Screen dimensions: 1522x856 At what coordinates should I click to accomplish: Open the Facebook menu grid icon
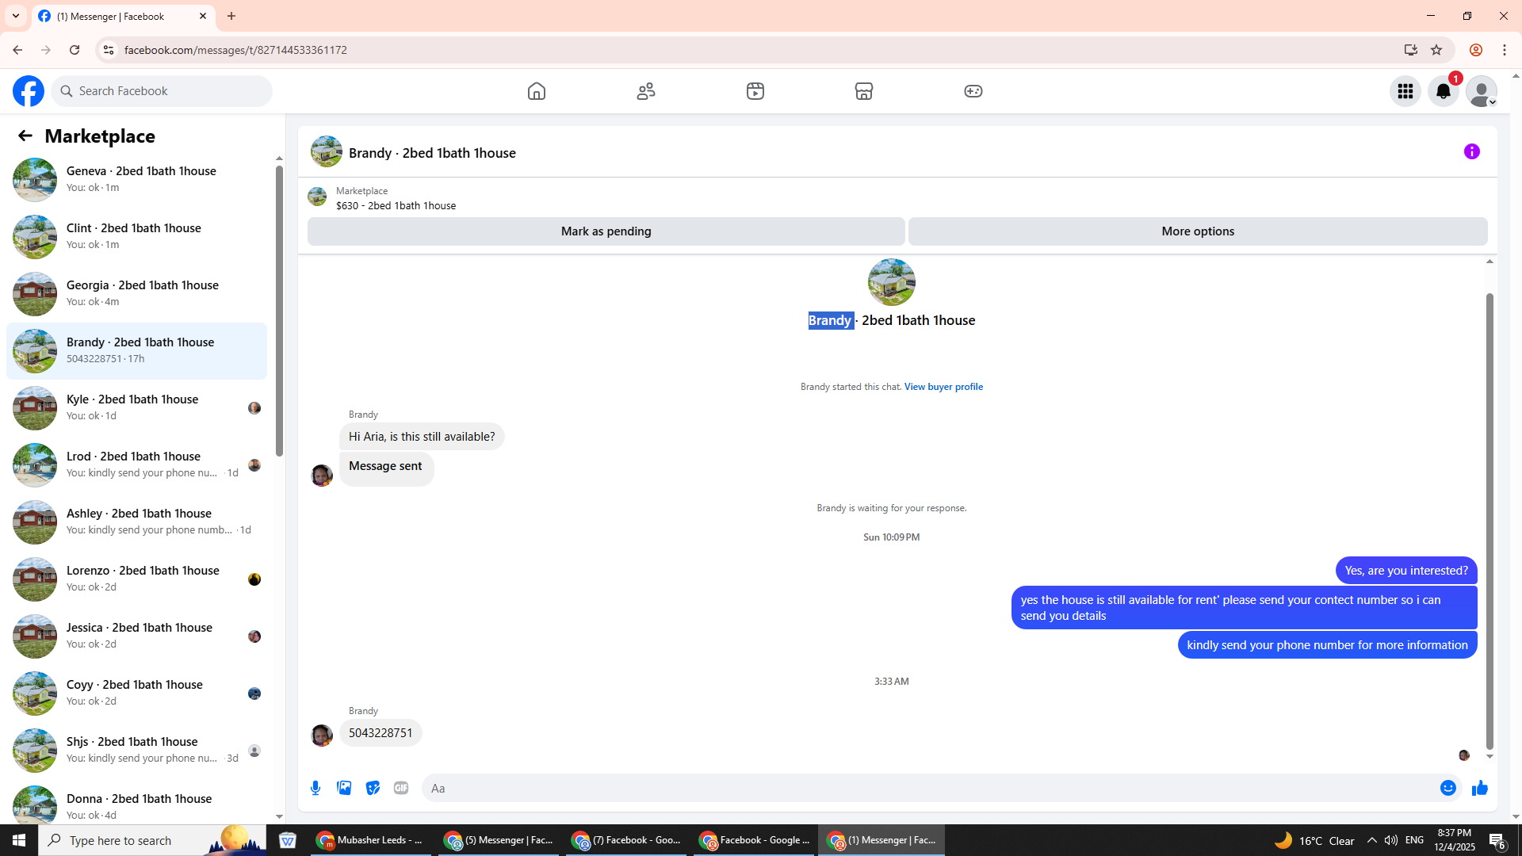[1405, 91]
